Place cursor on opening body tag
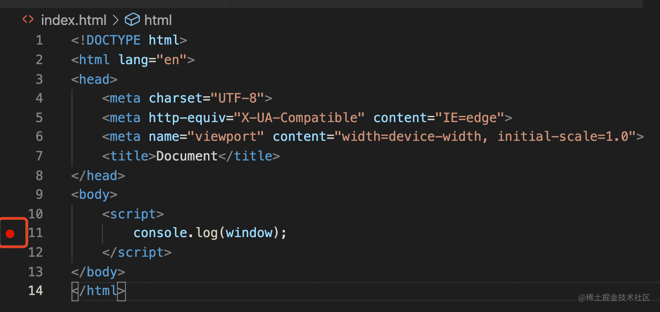 [x=94, y=195]
